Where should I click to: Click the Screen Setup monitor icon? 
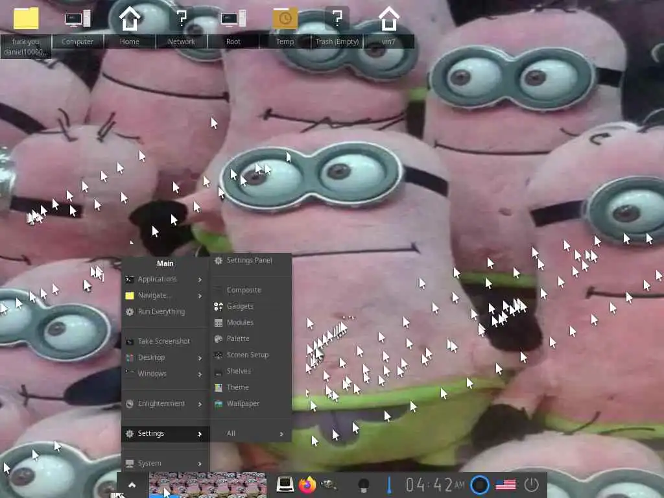pyautogui.click(x=219, y=355)
